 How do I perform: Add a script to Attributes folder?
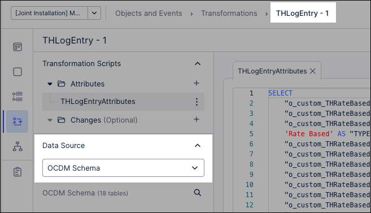coord(197,83)
